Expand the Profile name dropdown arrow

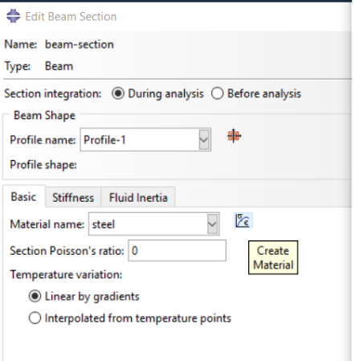tap(204, 140)
